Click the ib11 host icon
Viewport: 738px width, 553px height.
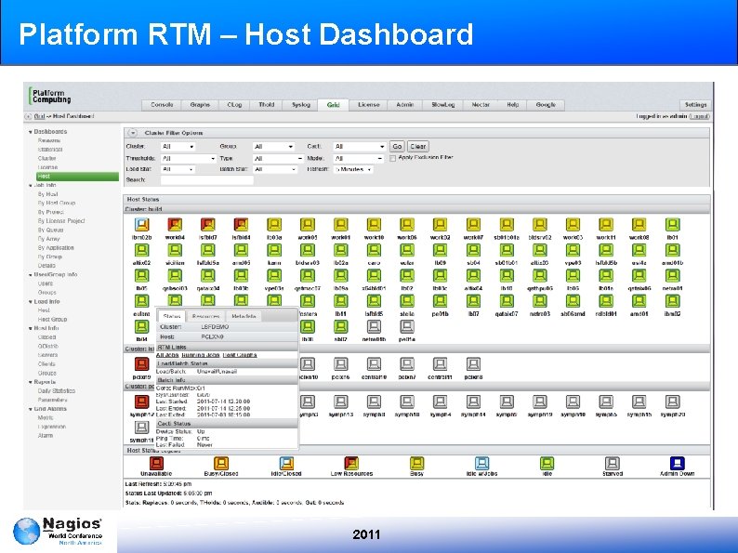coord(341,301)
